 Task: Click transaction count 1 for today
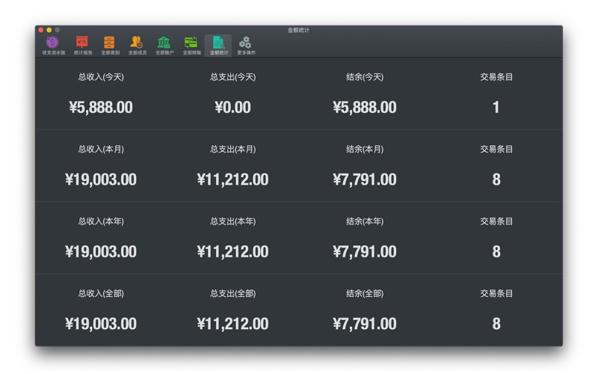[x=496, y=107]
